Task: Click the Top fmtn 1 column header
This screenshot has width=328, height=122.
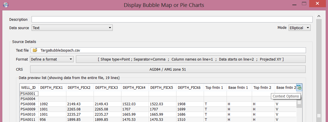Action: pos(215,87)
